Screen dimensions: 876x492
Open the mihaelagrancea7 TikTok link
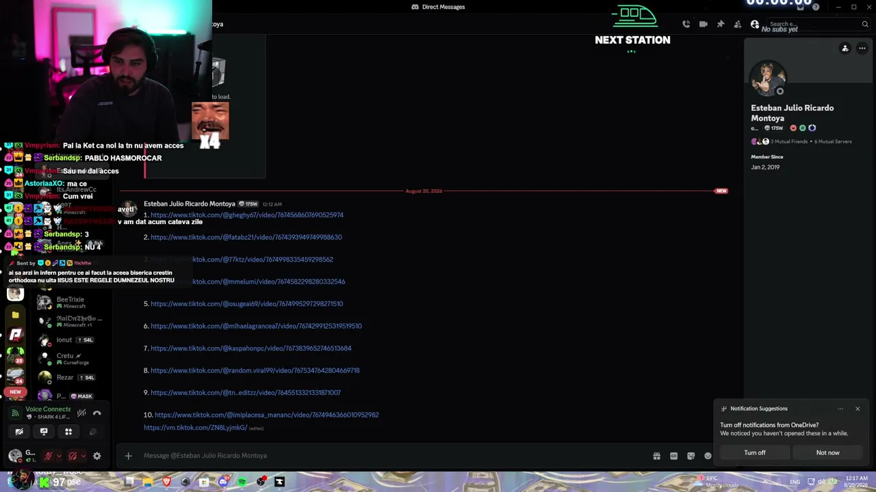click(x=256, y=326)
